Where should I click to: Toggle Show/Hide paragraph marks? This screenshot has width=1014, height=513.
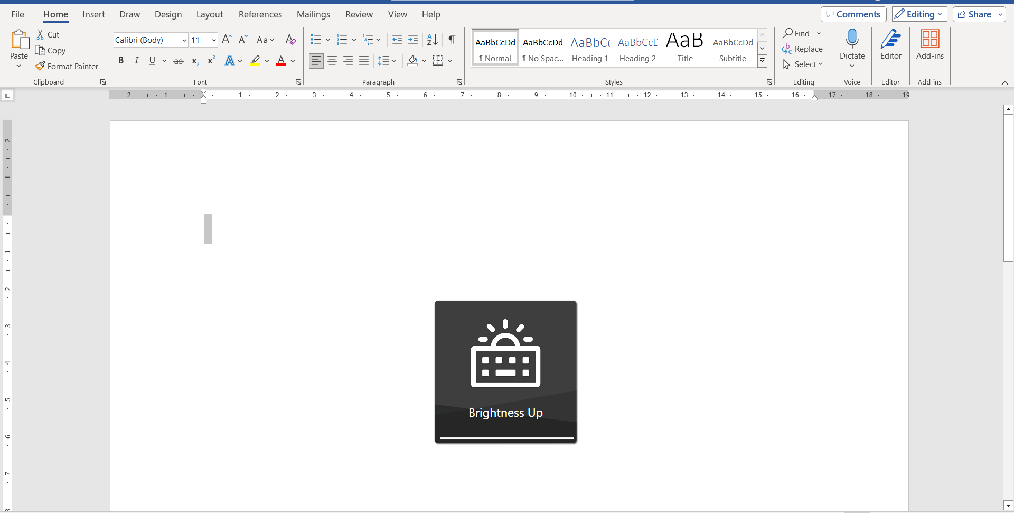click(x=452, y=40)
